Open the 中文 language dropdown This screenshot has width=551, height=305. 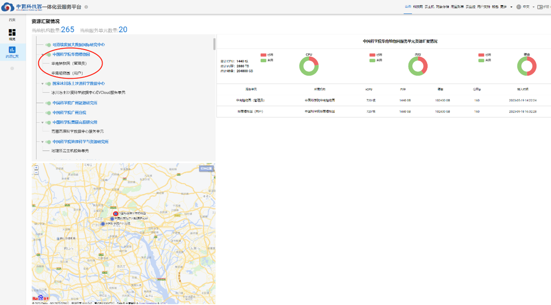point(528,7)
